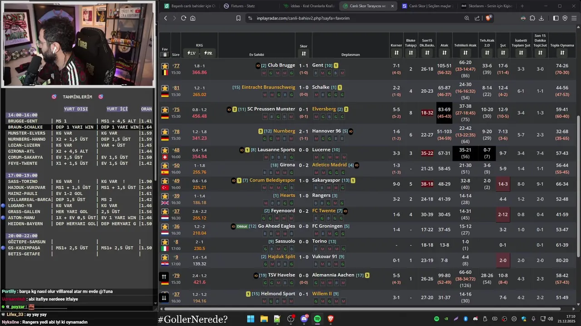Sort by RXG LV button
This screenshot has width=581, height=326.
click(191, 53)
